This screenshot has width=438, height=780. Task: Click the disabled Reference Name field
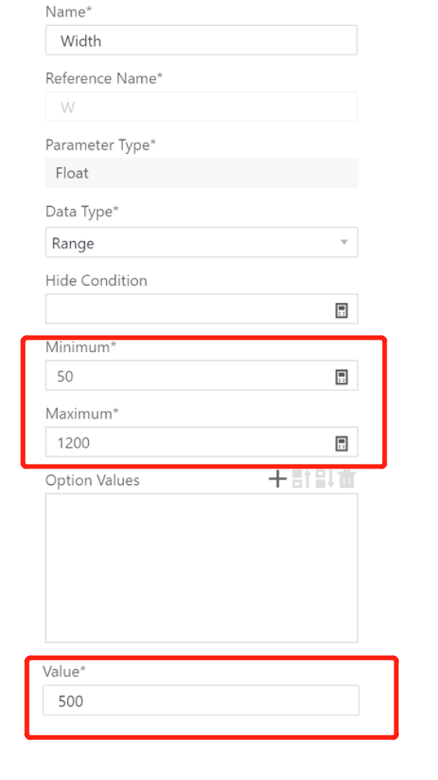pyautogui.click(x=201, y=106)
